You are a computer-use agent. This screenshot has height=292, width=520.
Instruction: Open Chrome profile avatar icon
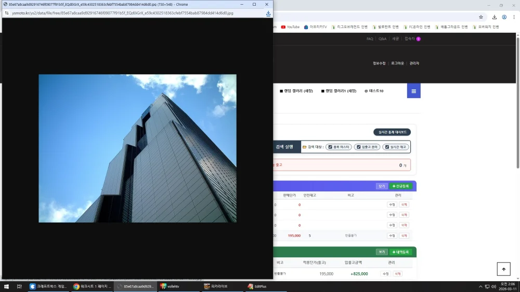[x=504, y=17]
